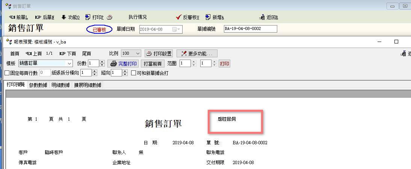The width and height of the screenshot is (411, 169).
Task: Open the 單據日期 date picker dropdown
Action: (x=178, y=29)
